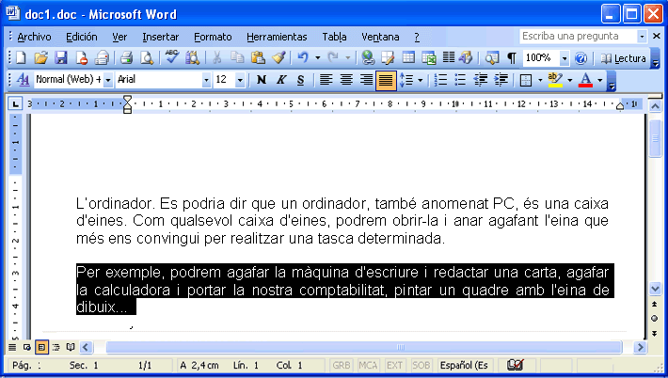This screenshot has height=378, width=668.
Task: Open the Escriba una pregunta dropdown arrow
Action: click(x=642, y=36)
